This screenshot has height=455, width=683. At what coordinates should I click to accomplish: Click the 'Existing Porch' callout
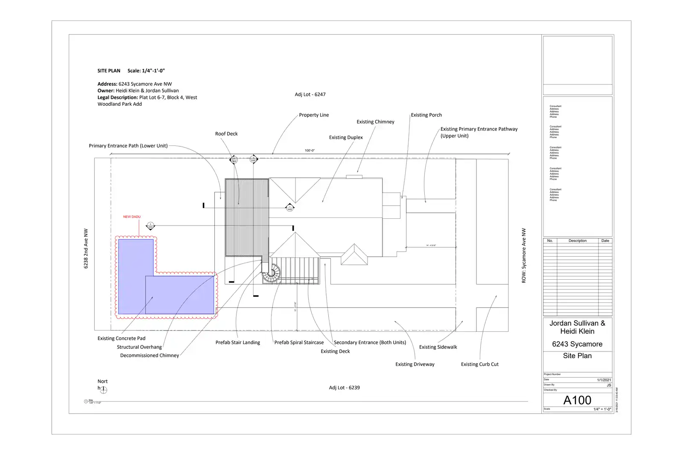point(426,115)
